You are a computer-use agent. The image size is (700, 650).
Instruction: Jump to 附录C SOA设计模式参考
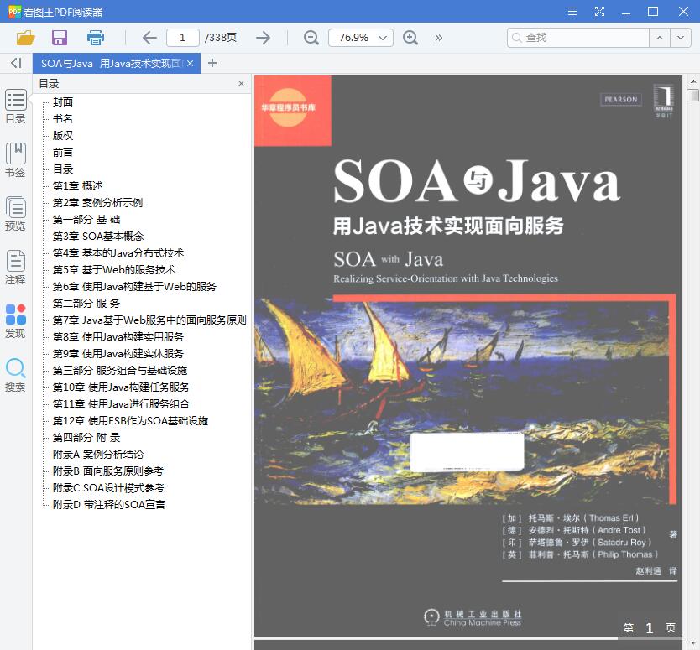coord(108,488)
